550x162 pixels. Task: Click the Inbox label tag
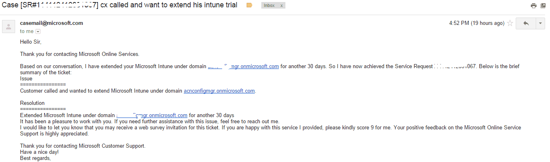[269, 6]
